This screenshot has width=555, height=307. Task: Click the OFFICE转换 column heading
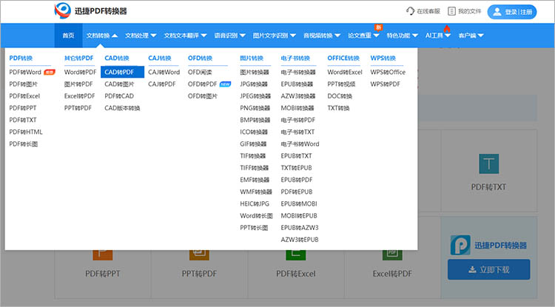[x=343, y=58]
